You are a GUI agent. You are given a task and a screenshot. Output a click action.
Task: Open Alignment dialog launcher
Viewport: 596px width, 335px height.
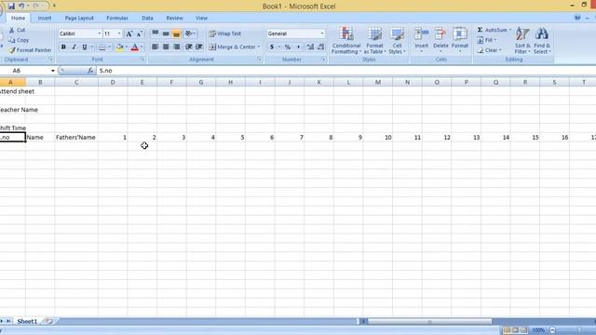click(x=259, y=60)
